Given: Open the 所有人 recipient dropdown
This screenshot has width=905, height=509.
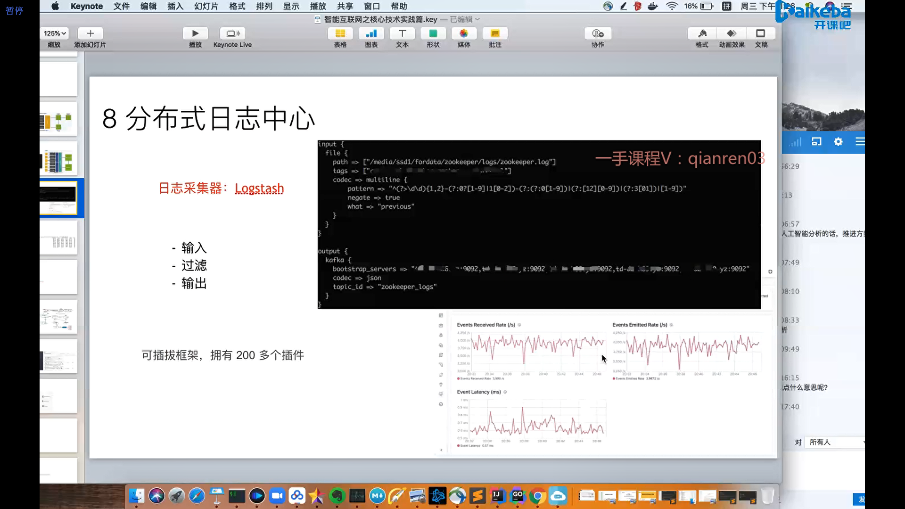Looking at the screenshot, I should coord(834,442).
